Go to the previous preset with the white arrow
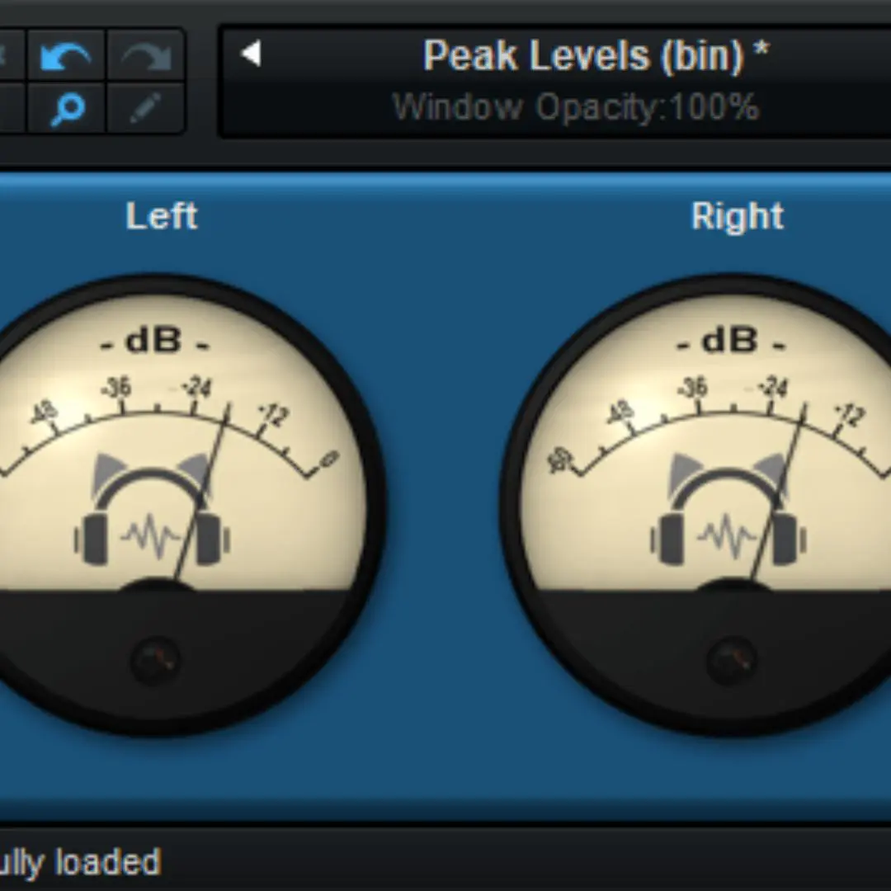Viewport: 891px width, 891px height. coord(251,54)
